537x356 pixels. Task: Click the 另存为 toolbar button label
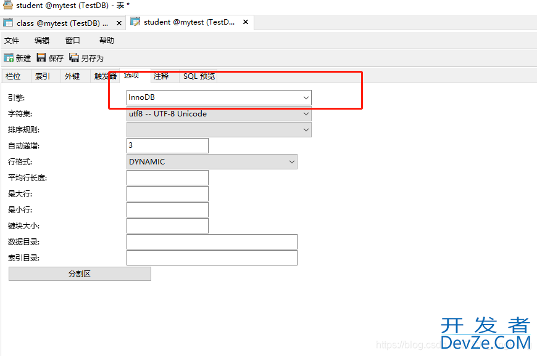(x=93, y=59)
